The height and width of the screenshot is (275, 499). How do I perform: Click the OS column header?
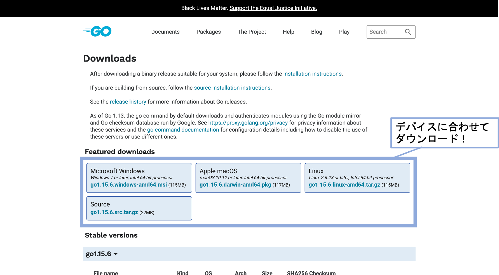click(208, 273)
